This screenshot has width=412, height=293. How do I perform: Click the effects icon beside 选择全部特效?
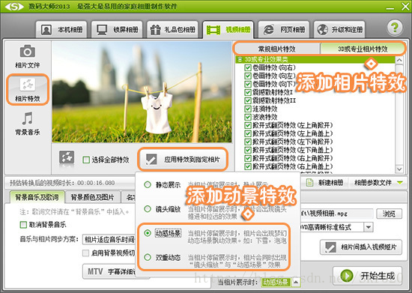[67, 158]
